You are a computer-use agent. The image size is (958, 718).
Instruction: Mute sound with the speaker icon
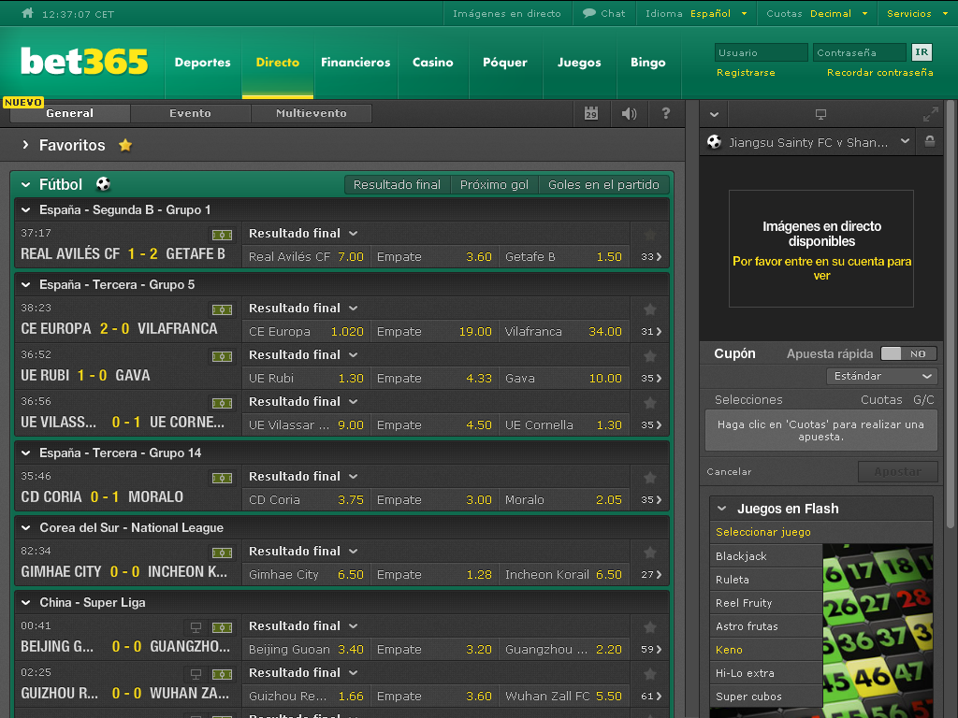coord(629,113)
